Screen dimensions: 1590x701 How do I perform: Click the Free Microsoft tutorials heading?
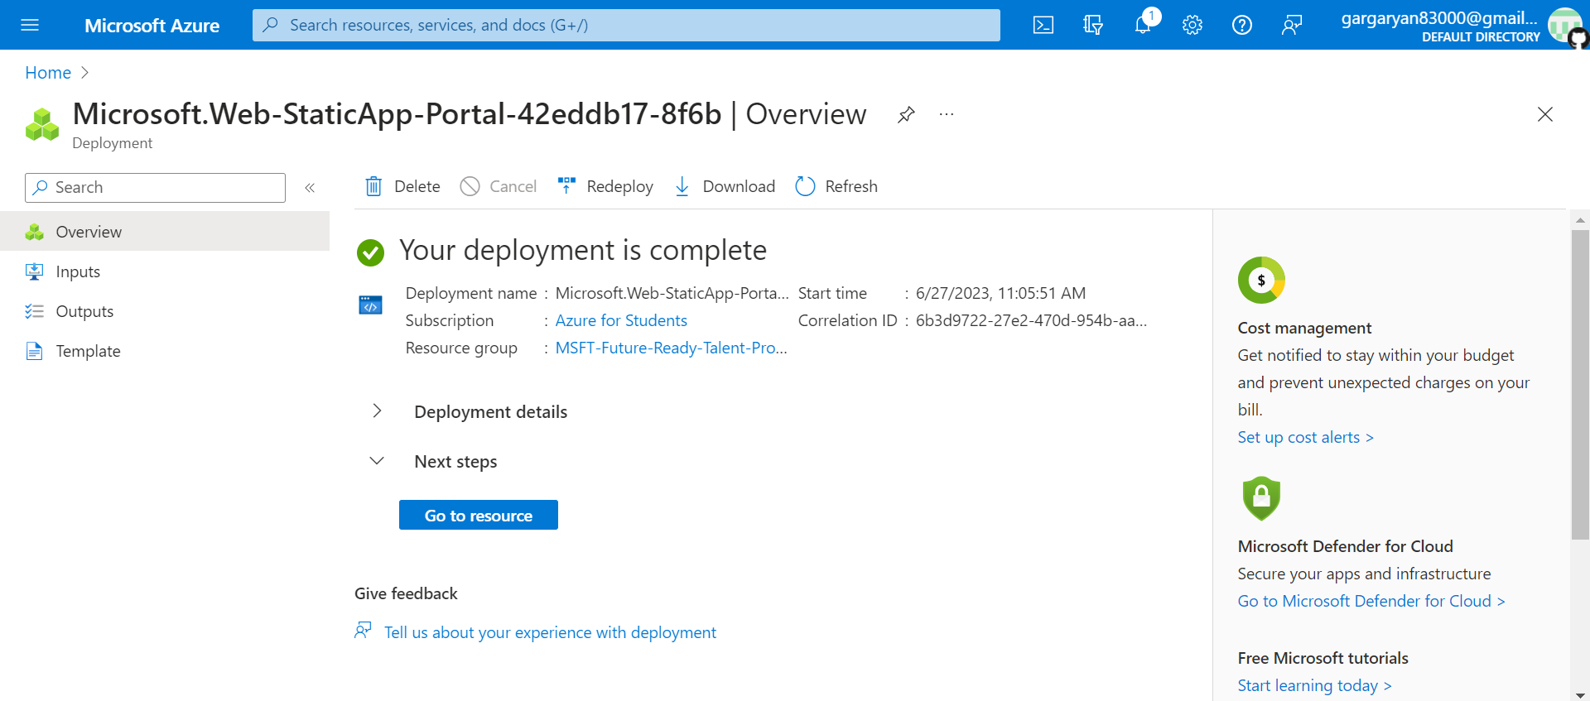(1323, 658)
